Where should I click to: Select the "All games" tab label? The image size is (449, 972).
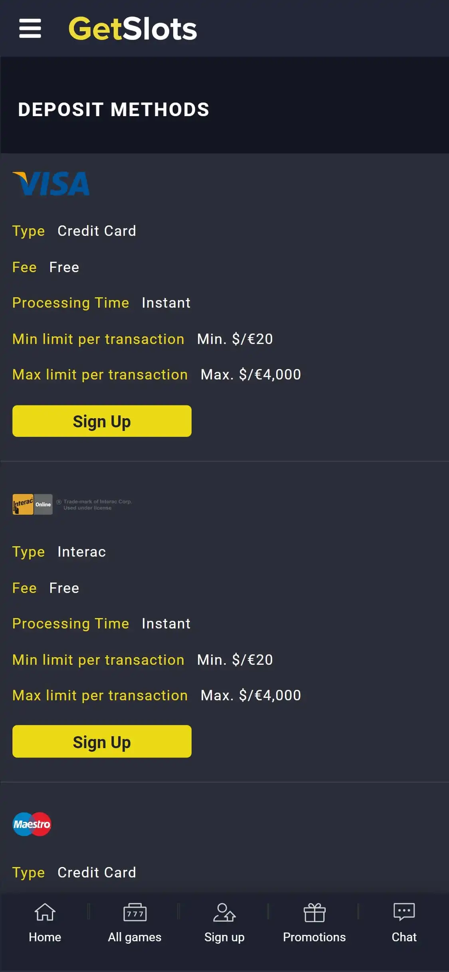(135, 937)
